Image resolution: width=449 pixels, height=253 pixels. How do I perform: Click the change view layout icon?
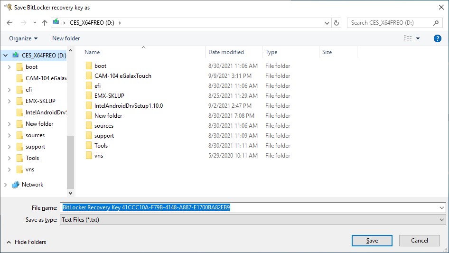(407, 38)
